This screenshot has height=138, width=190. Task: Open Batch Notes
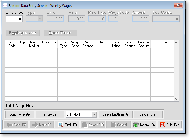point(148,114)
